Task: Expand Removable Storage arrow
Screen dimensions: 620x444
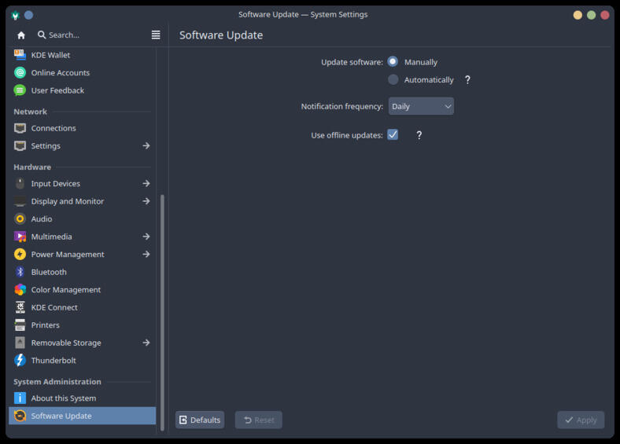Action: pos(146,343)
